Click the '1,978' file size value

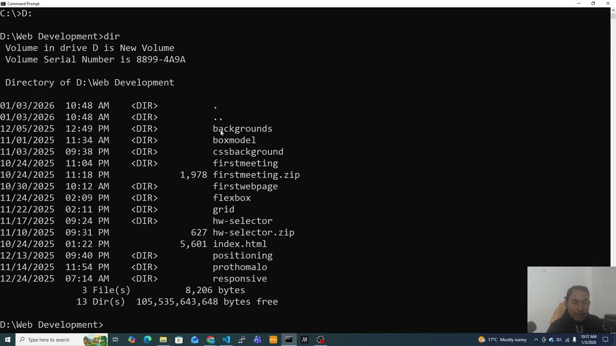click(193, 175)
